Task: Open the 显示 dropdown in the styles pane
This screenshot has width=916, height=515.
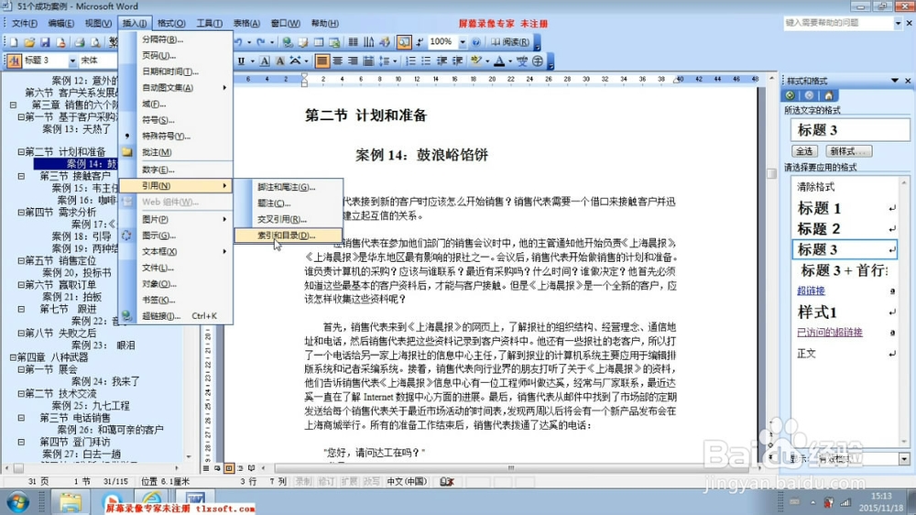Action: [904, 459]
